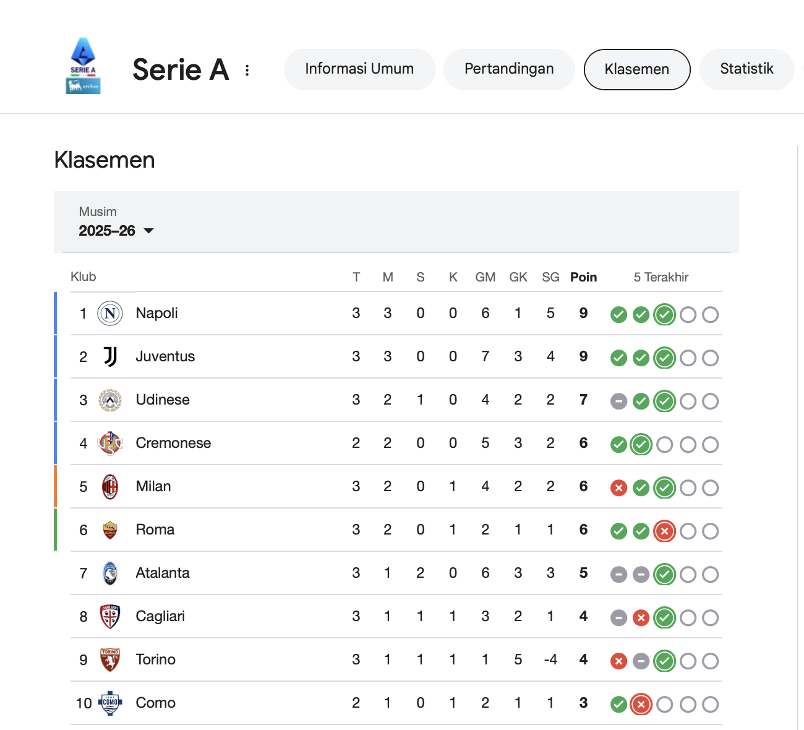Switch to the Pertandingan tab
804x730 pixels.
click(508, 69)
